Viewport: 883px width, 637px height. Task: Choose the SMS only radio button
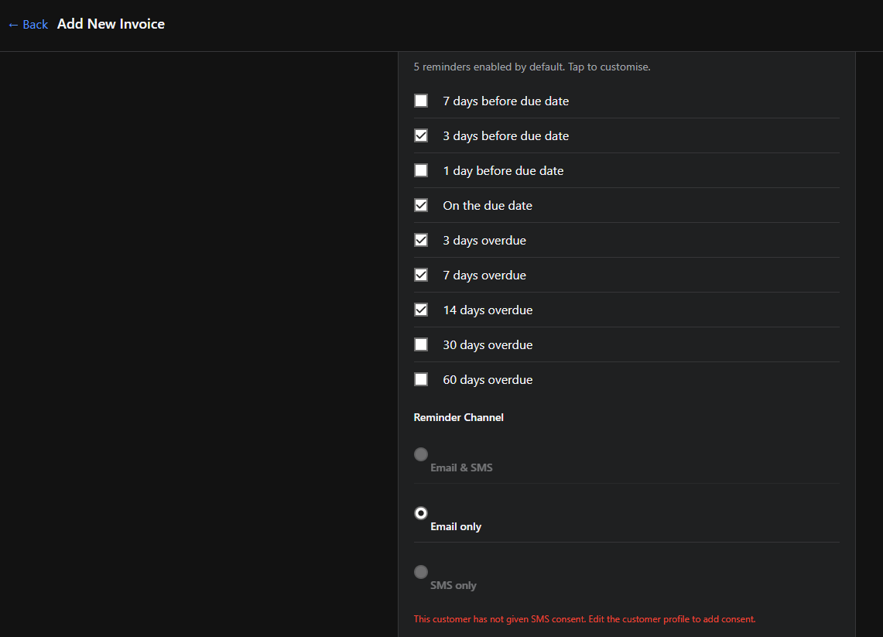[421, 572]
